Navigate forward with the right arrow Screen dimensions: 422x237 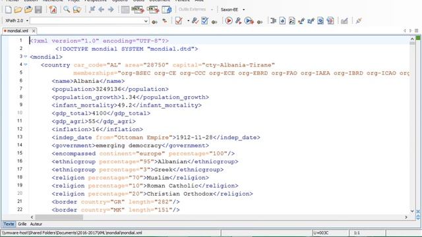pos(111,10)
